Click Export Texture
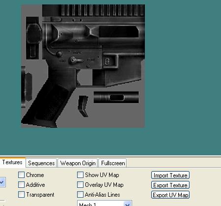 coord(170,185)
